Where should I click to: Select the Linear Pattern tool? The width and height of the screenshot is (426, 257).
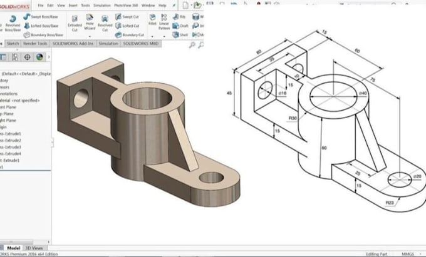click(164, 22)
